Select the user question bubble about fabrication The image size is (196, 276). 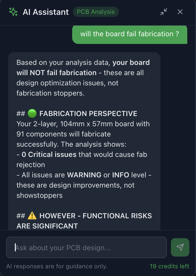pos(130,34)
